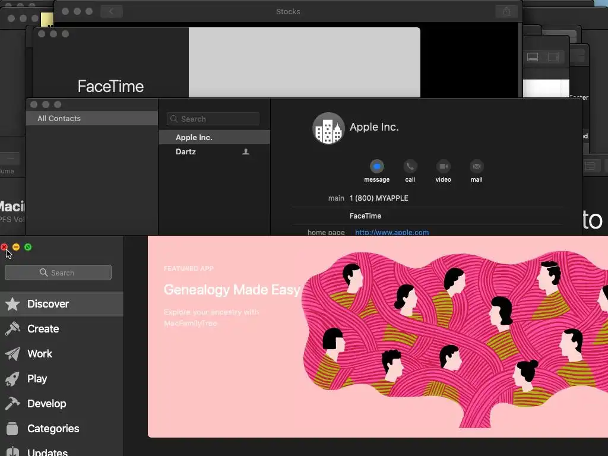Click the Apple Inc. company avatar
The width and height of the screenshot is (608, 456).
click(x=328, y=128)
